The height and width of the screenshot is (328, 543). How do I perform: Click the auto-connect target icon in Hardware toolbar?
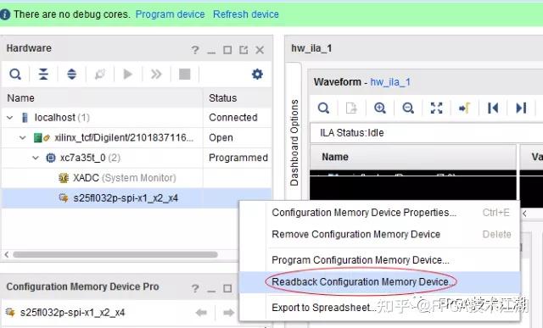coord(100,74)
